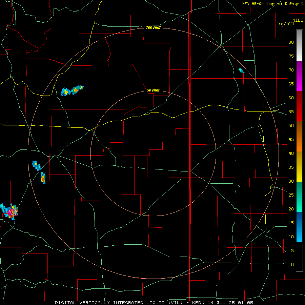This screenshot has height=305, width=305.
Task: Click the 14 JUL 25 date in the caption
Action: coord(222,303)
